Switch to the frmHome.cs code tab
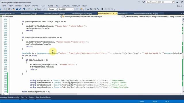Image resolution: width=184 pixels, height=103 pixels. tap(123, 13)
